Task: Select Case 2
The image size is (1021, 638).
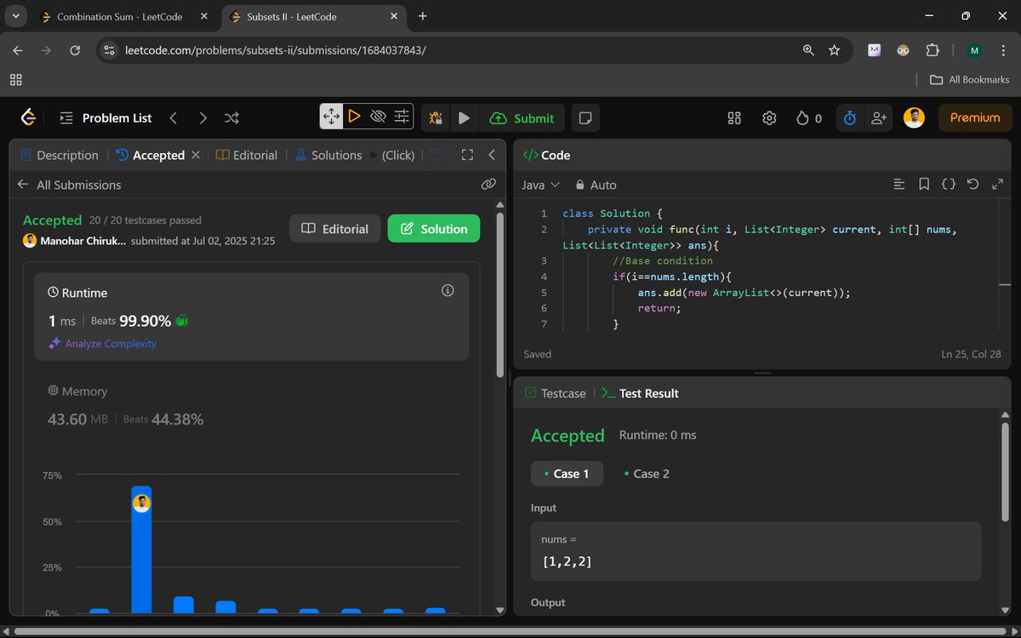Action: tap(647, 474)
